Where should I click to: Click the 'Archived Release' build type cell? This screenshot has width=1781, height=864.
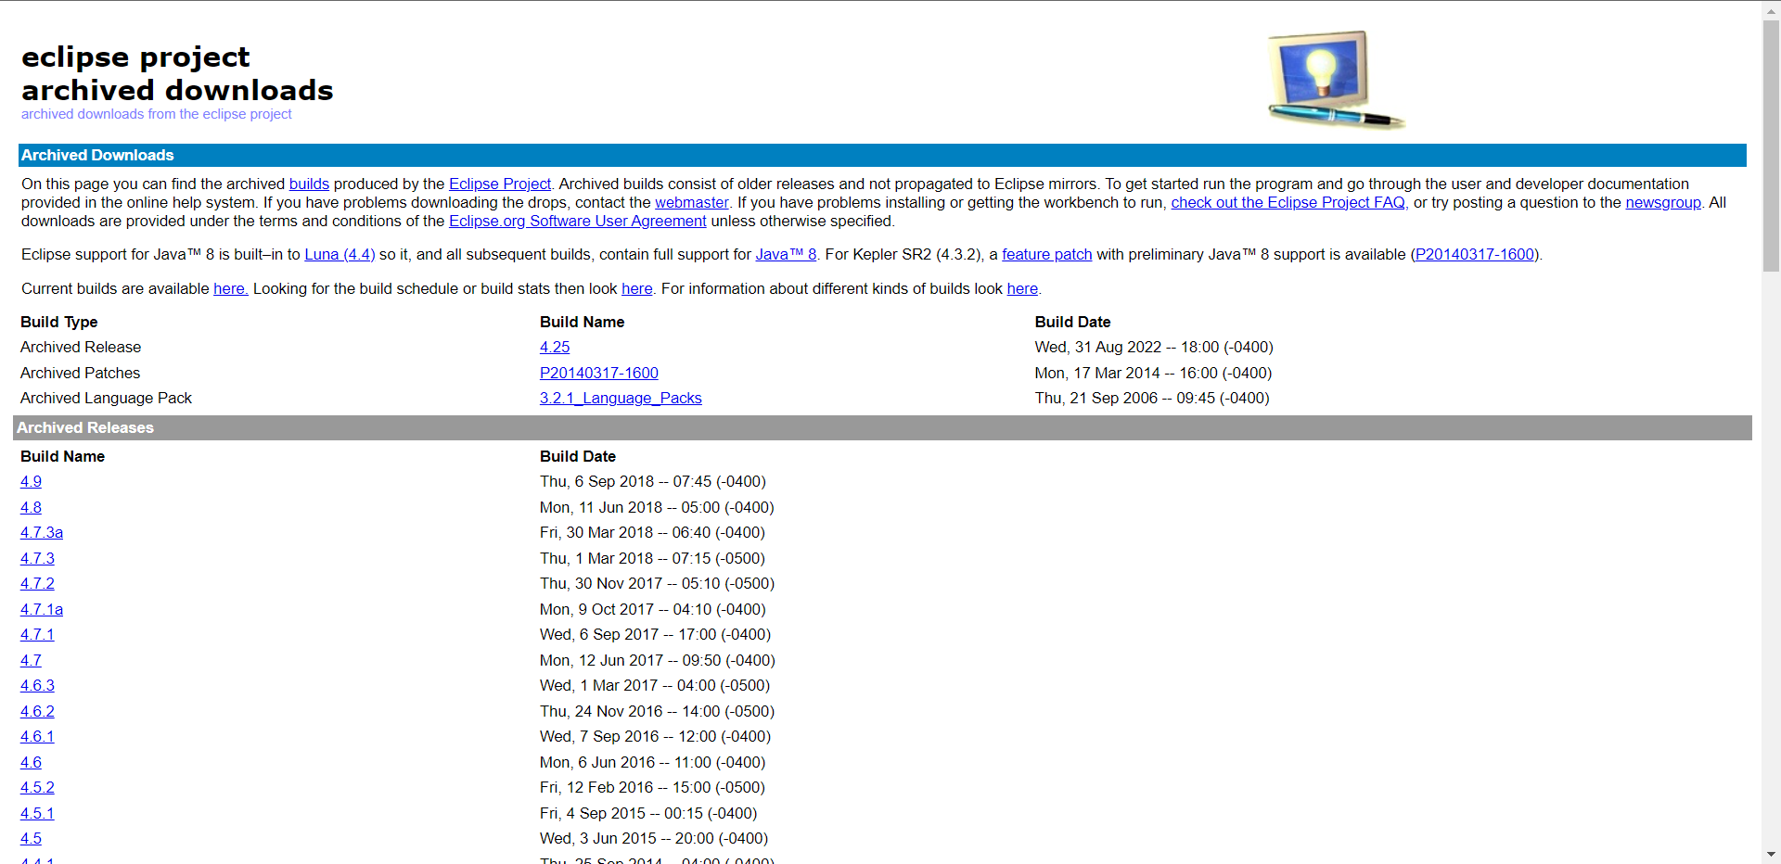81,347
